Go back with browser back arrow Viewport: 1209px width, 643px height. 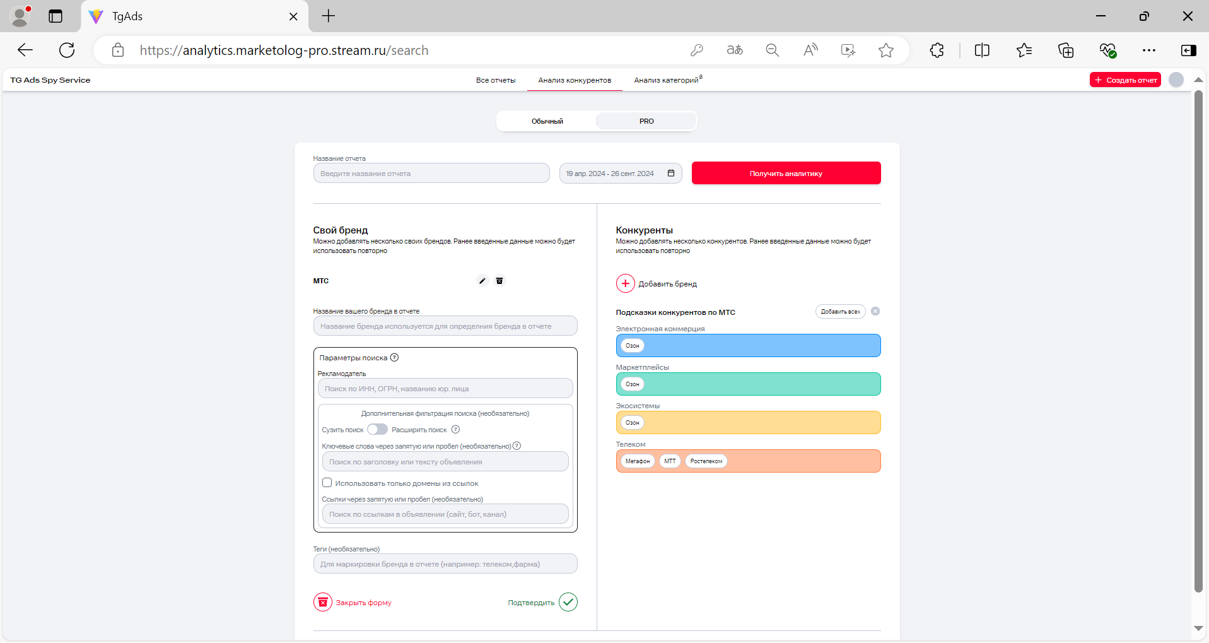click(25, 50)
